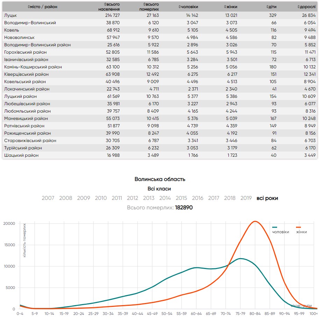331x323 pixels.
Task: Toggle the teal чоловіки legend line
Action: [281, 232]
